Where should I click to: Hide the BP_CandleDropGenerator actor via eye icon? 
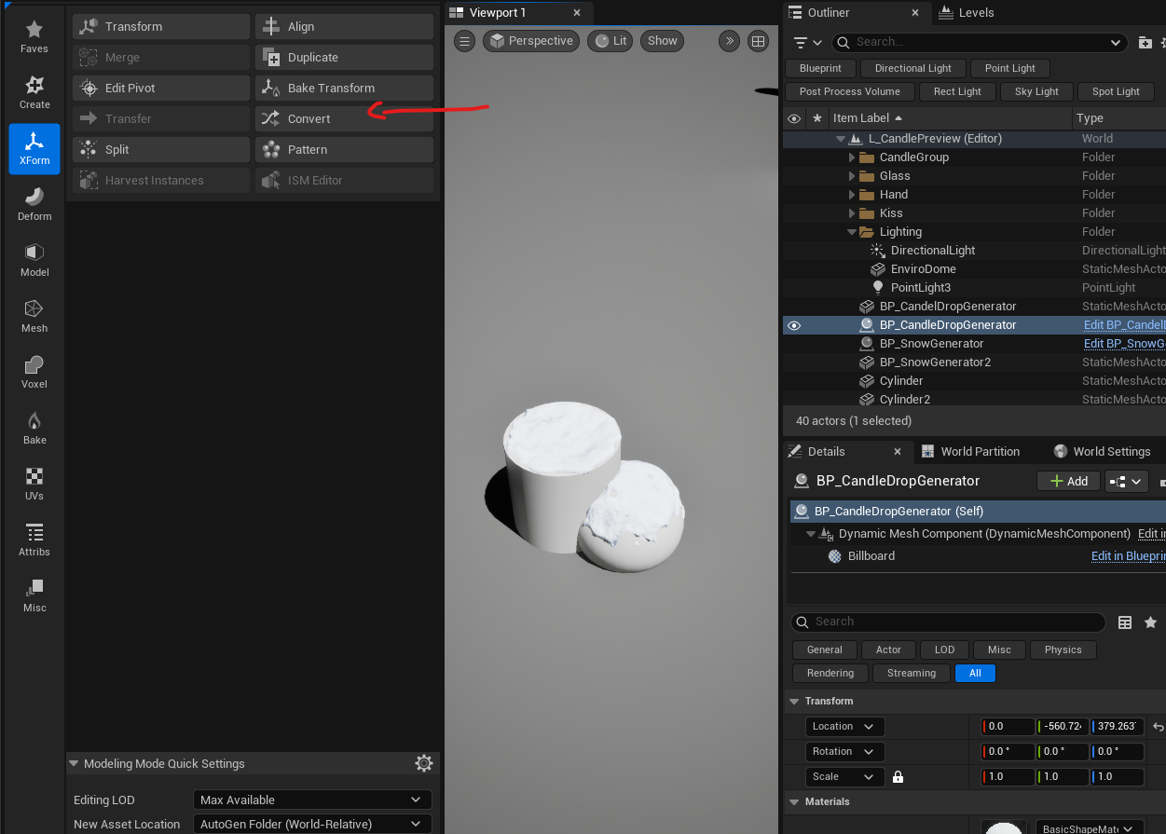tap(794, 324)
